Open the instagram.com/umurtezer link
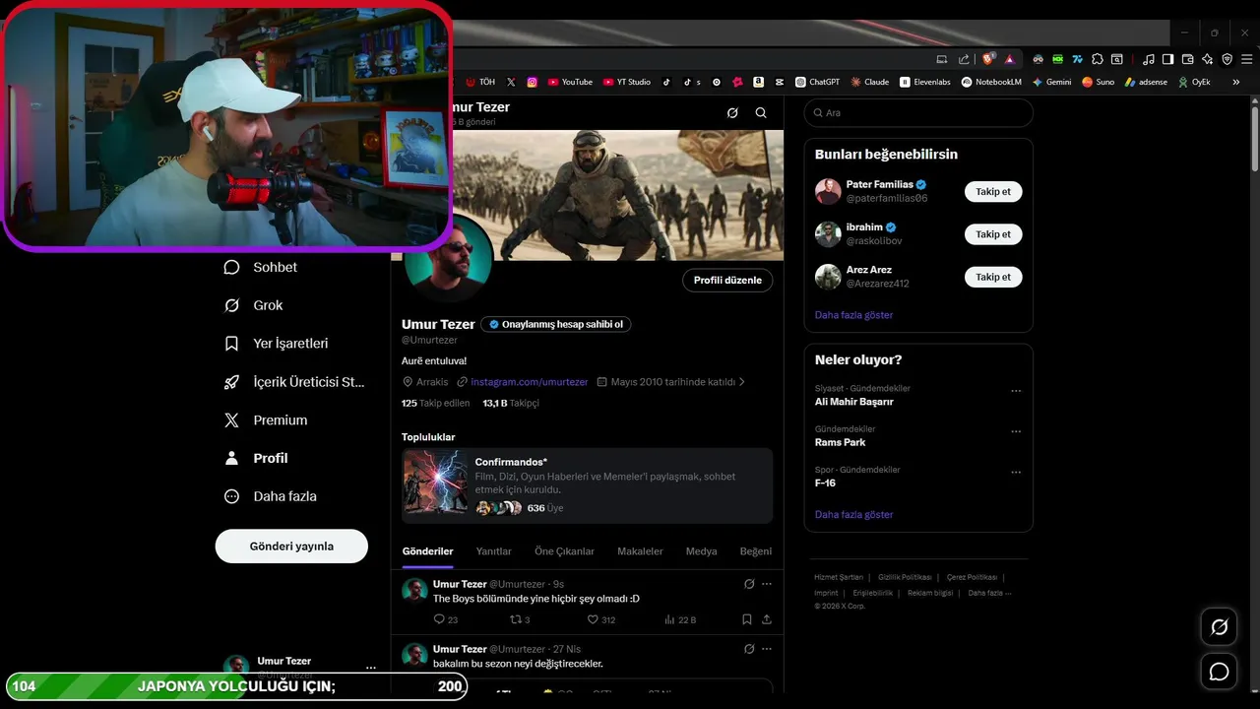This screenshot has width=1260, height=709. pos(529,382)
